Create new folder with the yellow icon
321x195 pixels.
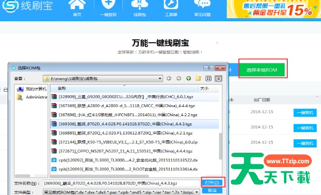198,78
